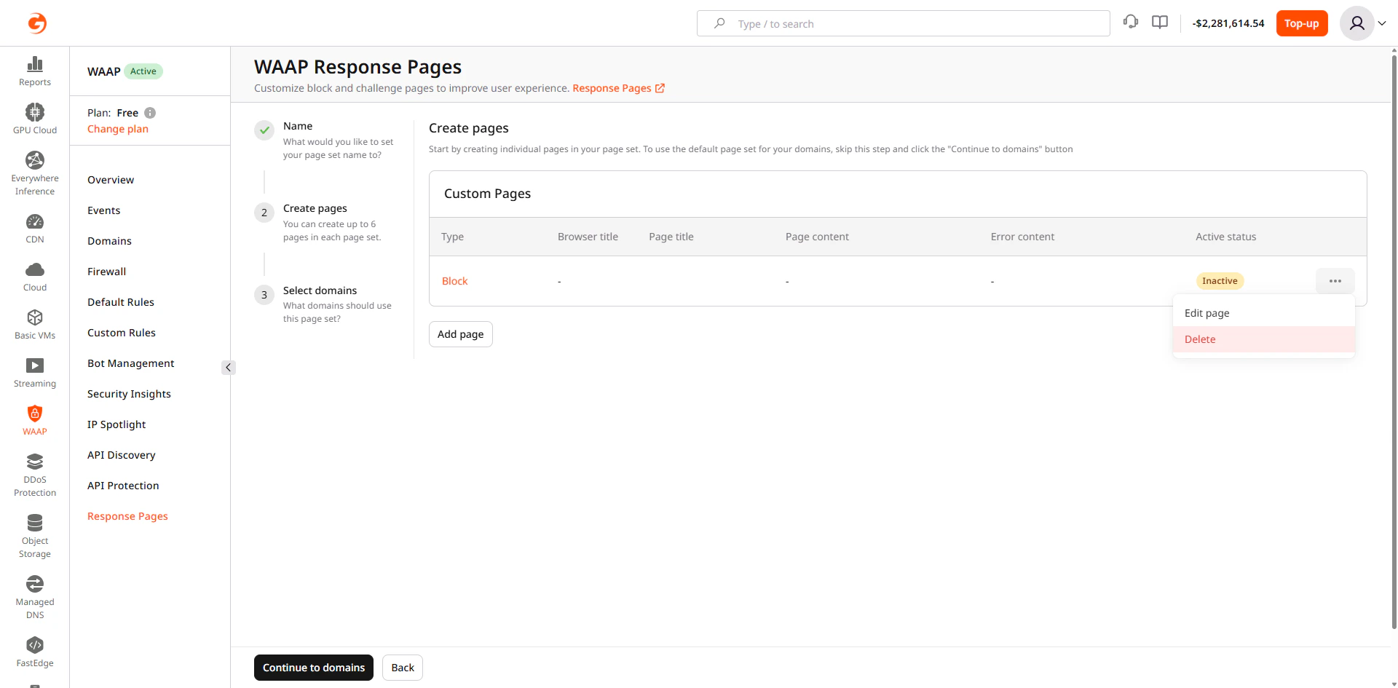
Task: Open the Response Pages documentation link
Action: [x=612, y=88]
